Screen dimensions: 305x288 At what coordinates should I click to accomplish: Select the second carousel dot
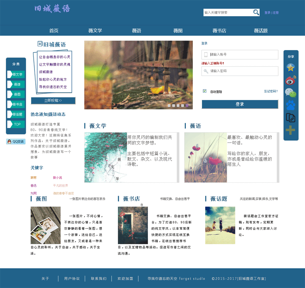point(174,106)
